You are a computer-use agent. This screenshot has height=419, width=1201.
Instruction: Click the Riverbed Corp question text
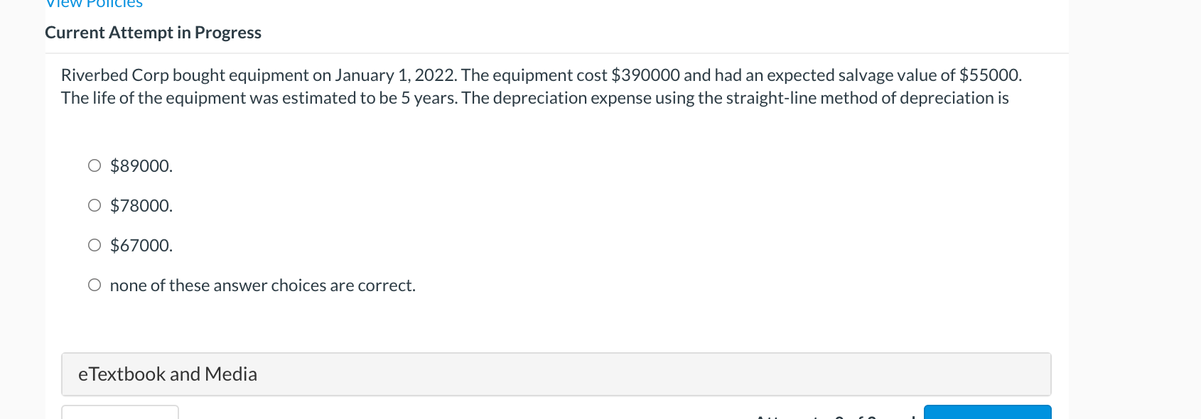(x=540, y=86)
